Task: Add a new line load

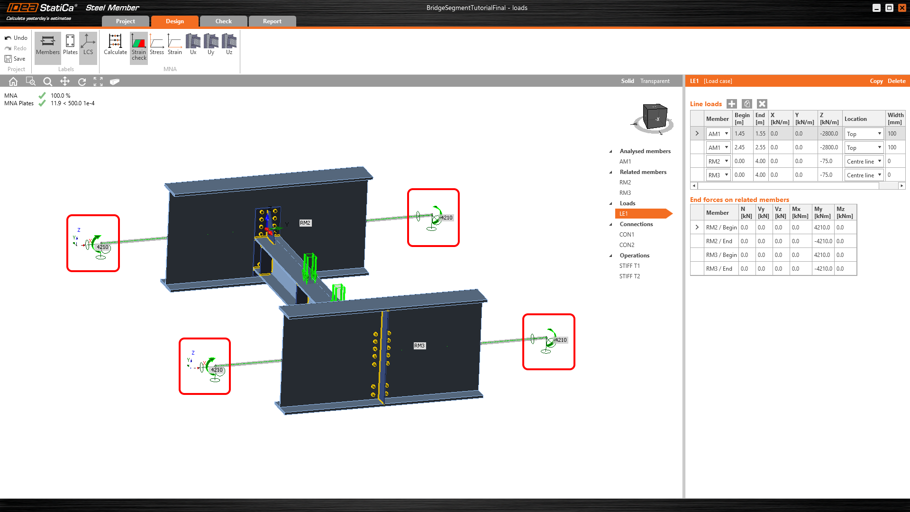Action: [x=732, y=104]
